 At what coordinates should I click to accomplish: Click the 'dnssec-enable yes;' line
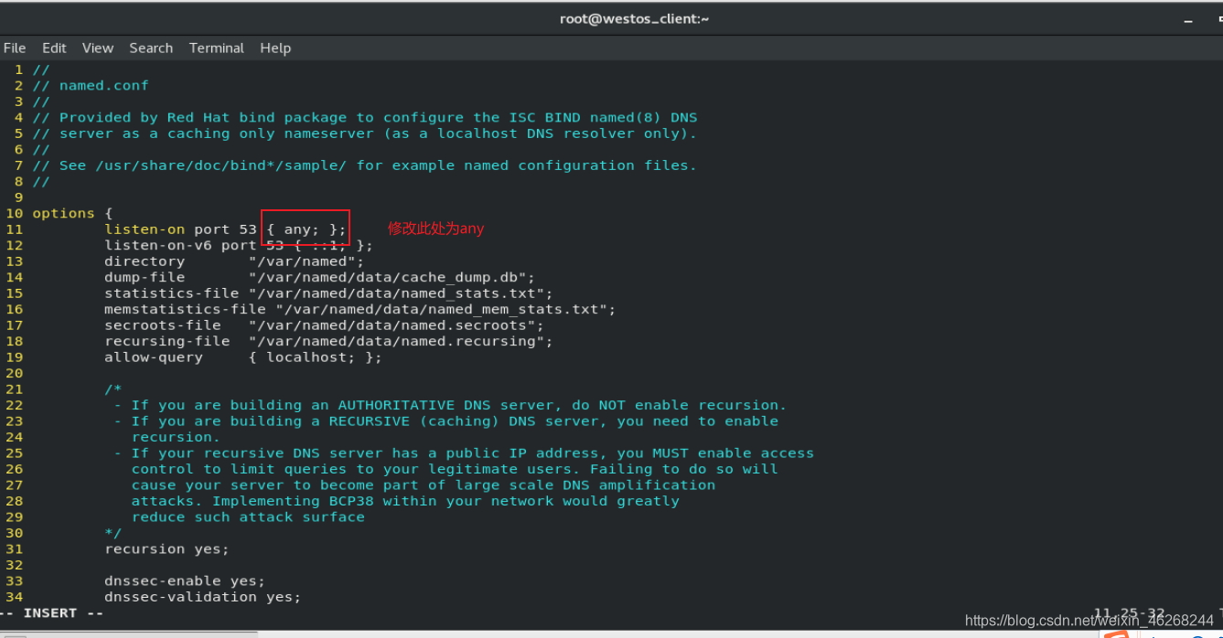[x=185, y=581]
